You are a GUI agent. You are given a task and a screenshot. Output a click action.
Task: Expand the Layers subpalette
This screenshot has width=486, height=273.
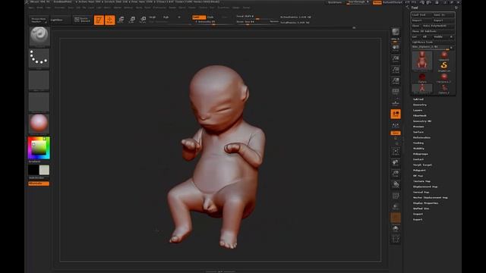(418, 110)
